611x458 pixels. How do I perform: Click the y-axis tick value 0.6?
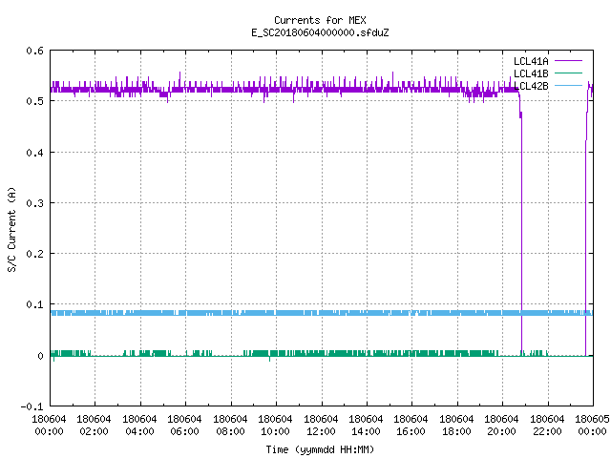click(34, 51)
